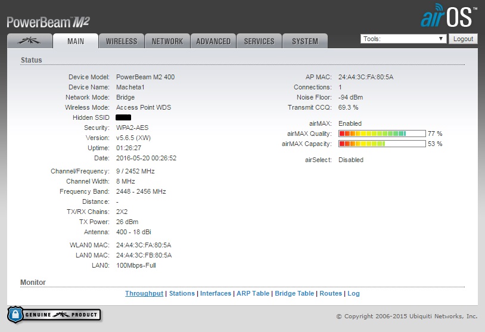
Task: Click the Ubiquiti Networks copyright text
Action: point(407,317)
